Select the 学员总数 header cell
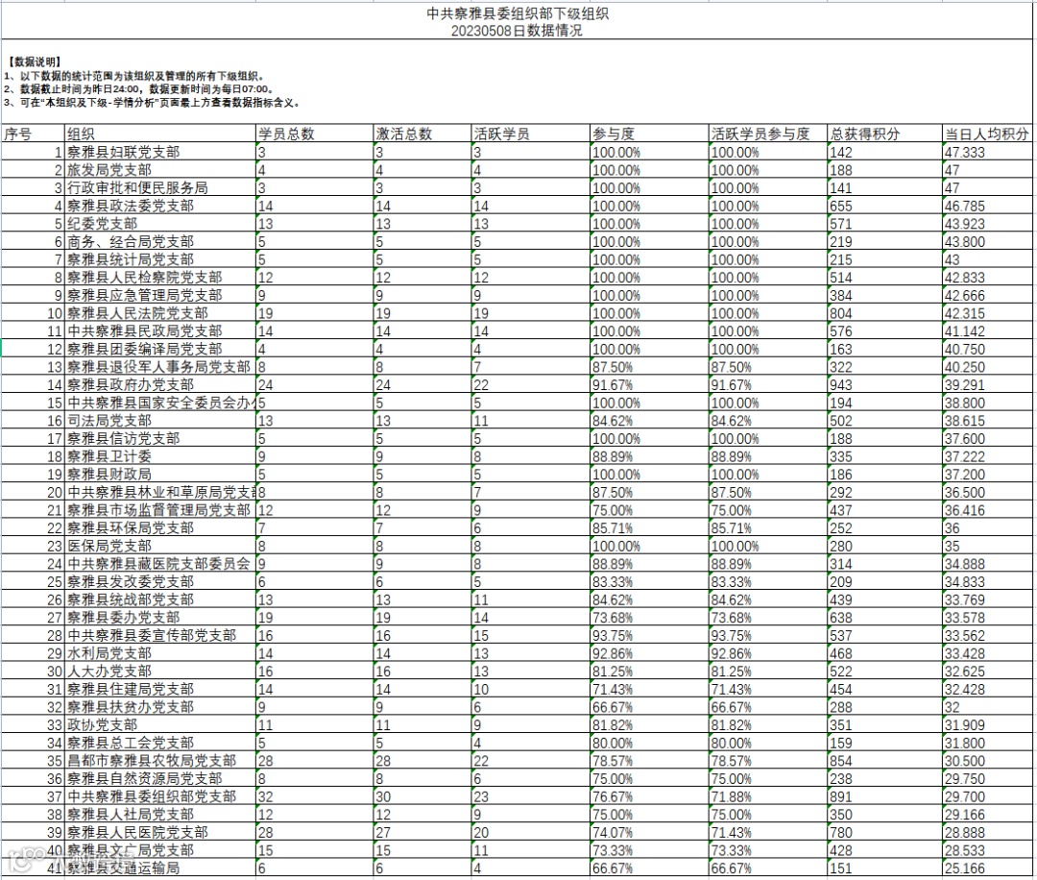Screen dimensions: 1037x880 [315, 134]
